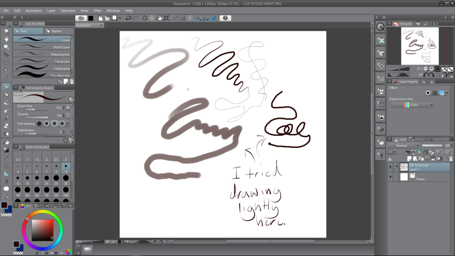Click the Clear (dotted circle) icon
The height and width of the screenshot is (256, 455).
[x=145, y=18]
